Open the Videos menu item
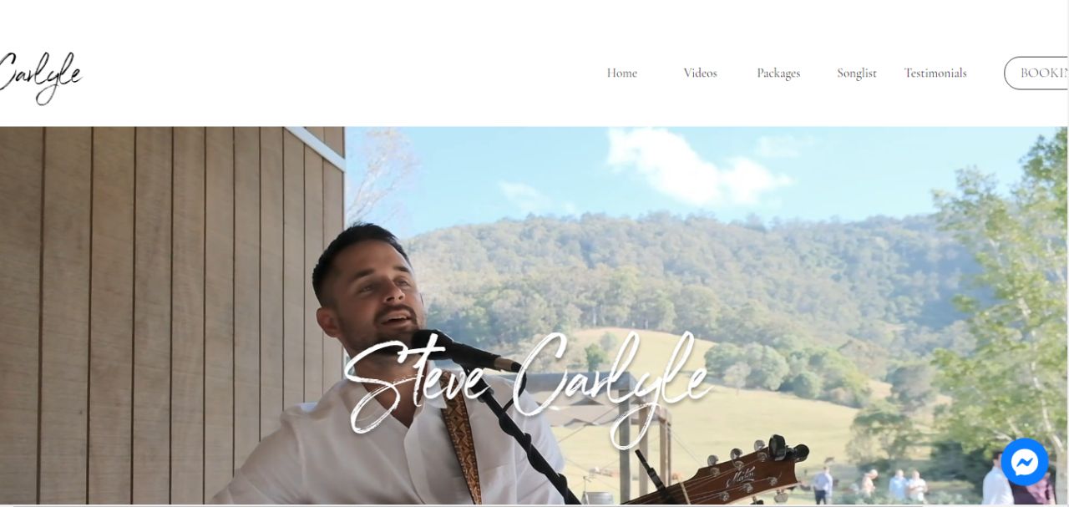Image resolution: width=1069 pixels, height=507 pixels. tap(700, 73)
